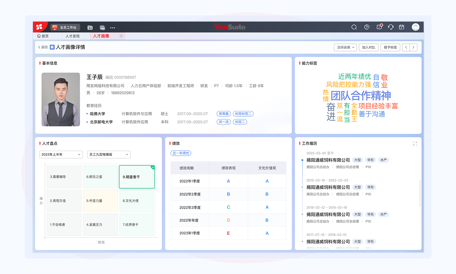Image resolution: width=456 pixels, height=274 pixels.
Task: Expand the 选择画像 dropdown
Action: 345,47
